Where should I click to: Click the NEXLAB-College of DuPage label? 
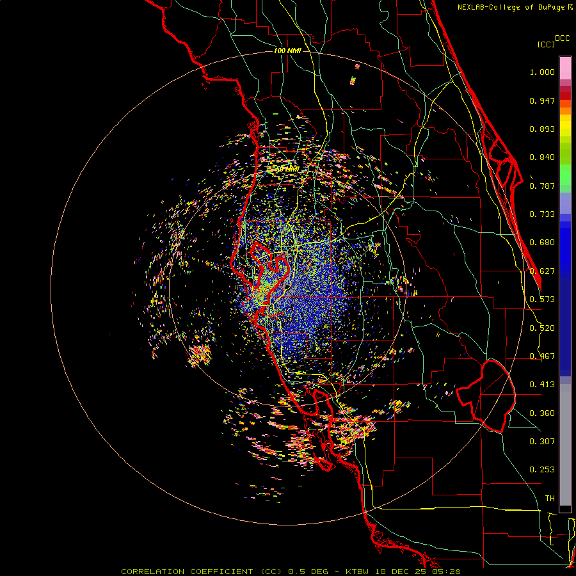pyautogui.click(x=515, y=7)
